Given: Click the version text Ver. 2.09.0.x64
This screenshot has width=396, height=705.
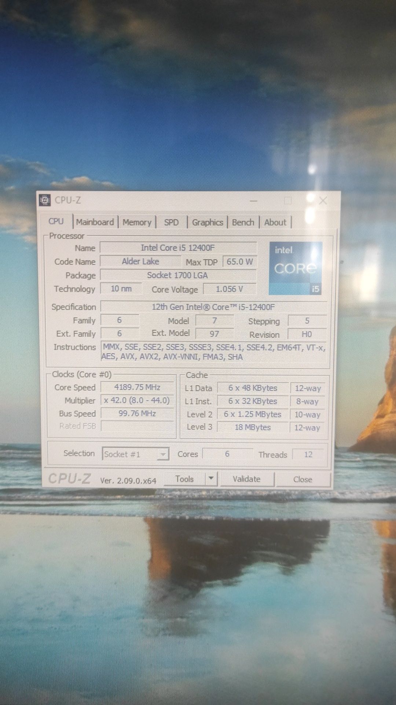Looking at the screenshot, I should point(128,481).
